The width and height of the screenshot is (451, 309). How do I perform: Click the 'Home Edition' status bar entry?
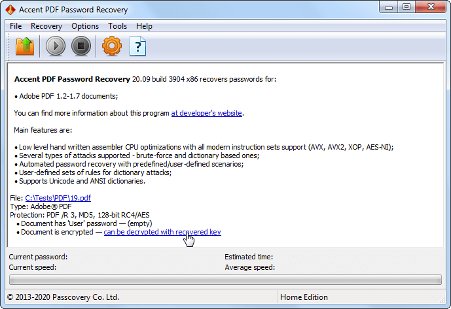pos(304,297)
